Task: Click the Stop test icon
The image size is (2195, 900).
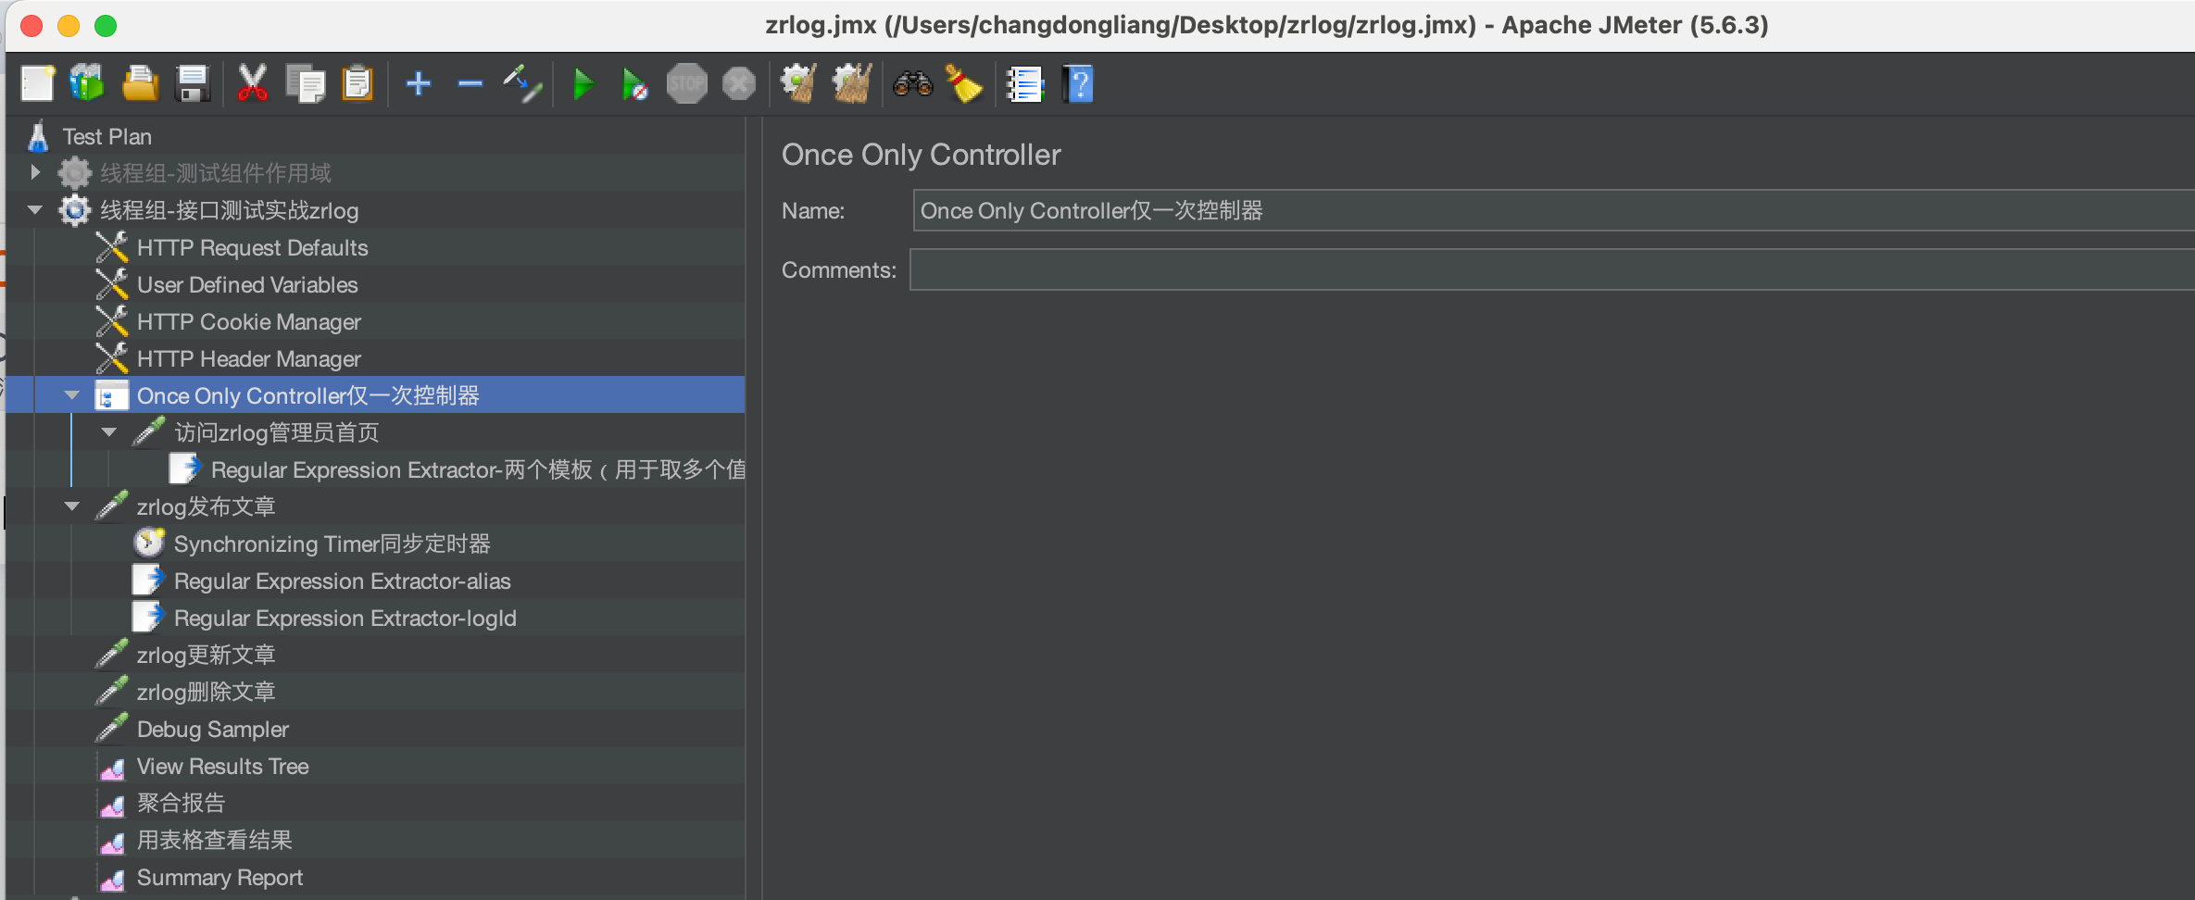Action: pos(687,84)
